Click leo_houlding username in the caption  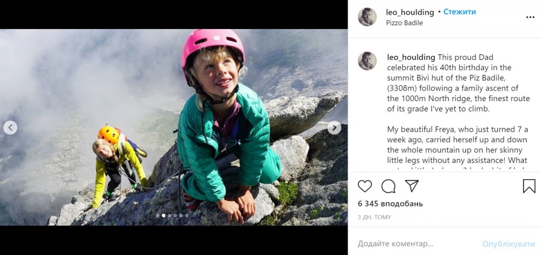point(411,57)
